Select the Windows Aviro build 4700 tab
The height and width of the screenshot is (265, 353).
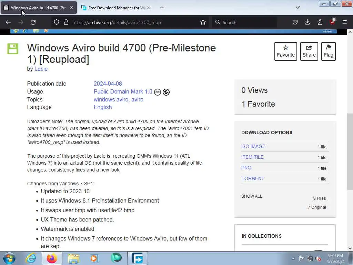click(x=39, y=8)
